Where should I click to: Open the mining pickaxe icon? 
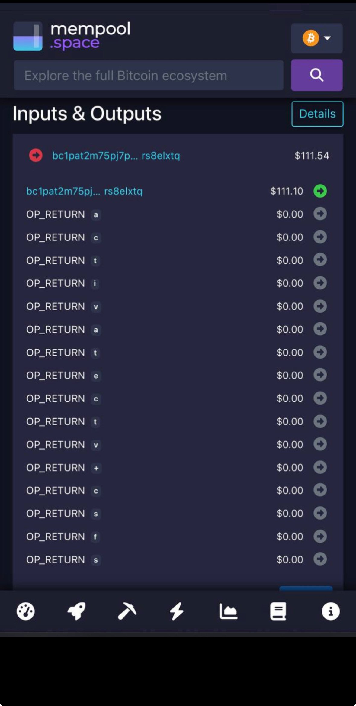[127, 611]
